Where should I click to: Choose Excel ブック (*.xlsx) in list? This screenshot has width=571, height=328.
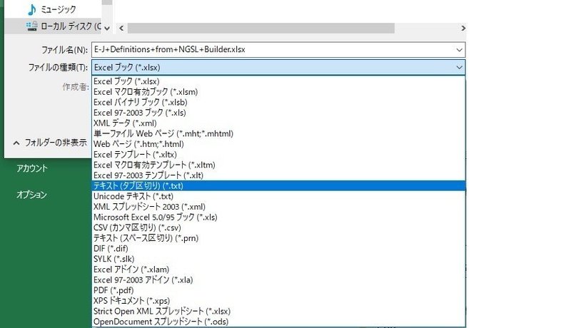tap(278, 81)
